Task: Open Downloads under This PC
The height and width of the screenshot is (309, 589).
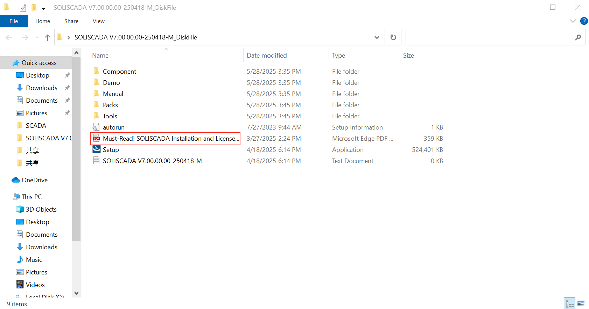Action: point(41,247)
